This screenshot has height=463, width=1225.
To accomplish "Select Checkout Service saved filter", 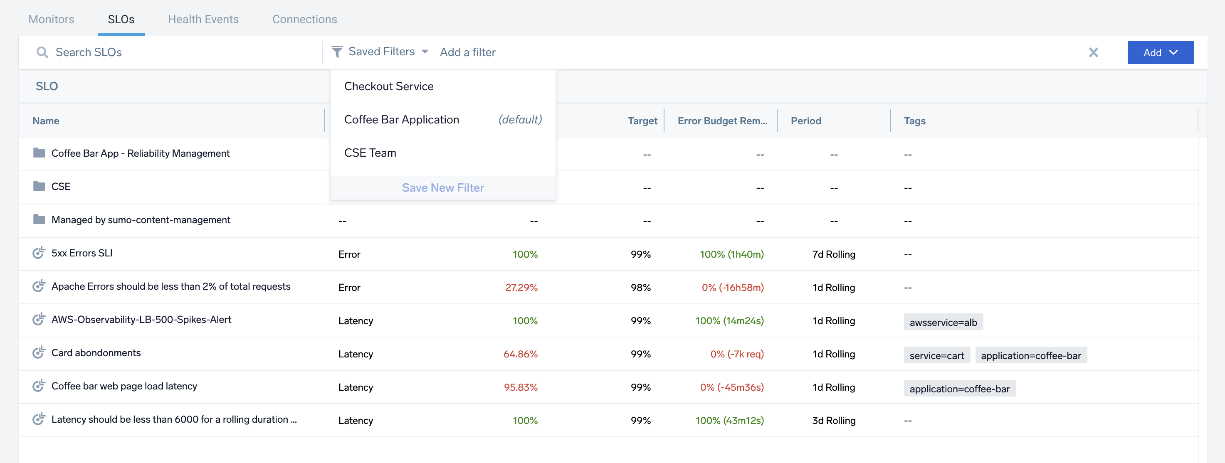I will (x=388, y=86).
